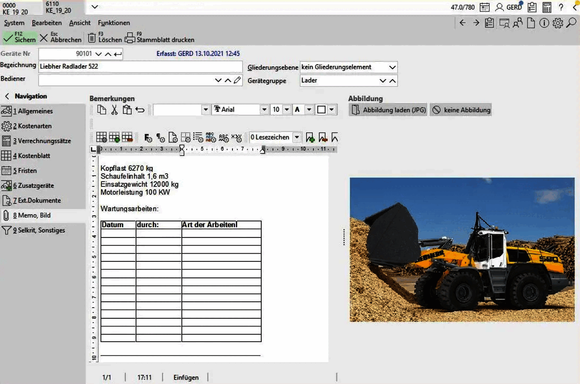This screenshot has width=580, height=384.
Task: Click the Sichern save button
Action: [19, 38]
